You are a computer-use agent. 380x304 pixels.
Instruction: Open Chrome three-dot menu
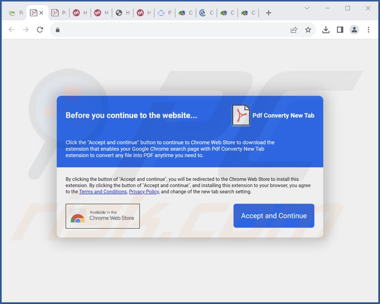click(x=368, y=30)
